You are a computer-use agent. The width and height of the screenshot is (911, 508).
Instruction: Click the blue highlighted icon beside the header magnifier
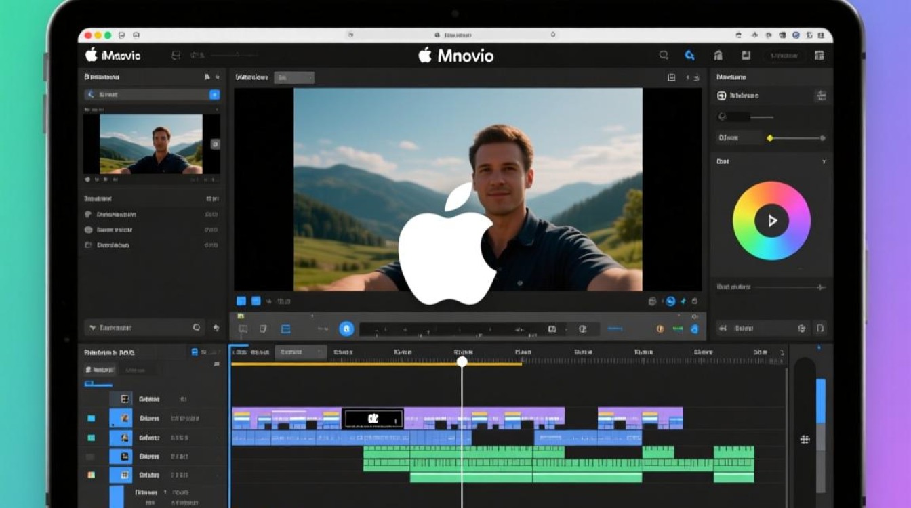click(689, 56)
